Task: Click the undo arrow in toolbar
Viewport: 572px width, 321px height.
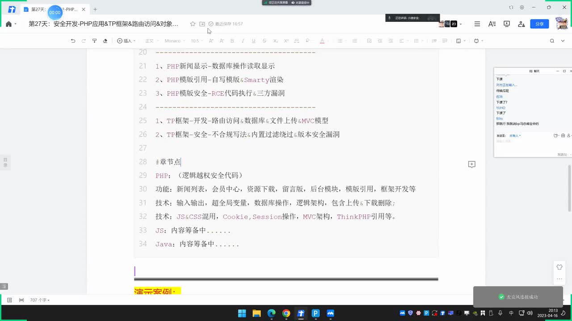Action: 73,41
